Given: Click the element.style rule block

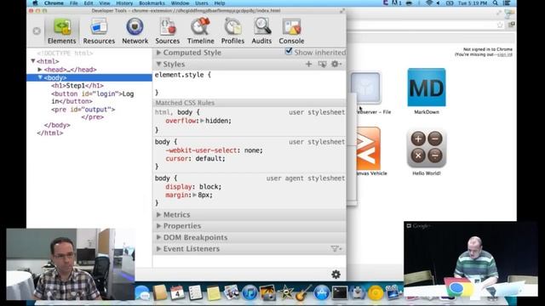Looking at the screenshot, I should tap(249, 83).
